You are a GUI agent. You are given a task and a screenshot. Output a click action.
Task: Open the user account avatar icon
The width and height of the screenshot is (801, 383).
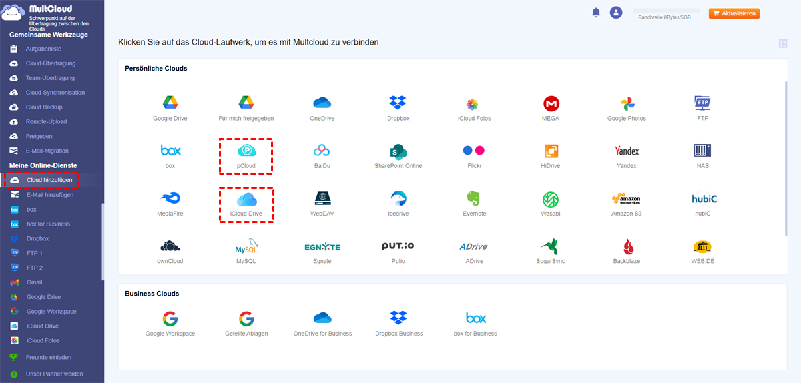(616, 13)
